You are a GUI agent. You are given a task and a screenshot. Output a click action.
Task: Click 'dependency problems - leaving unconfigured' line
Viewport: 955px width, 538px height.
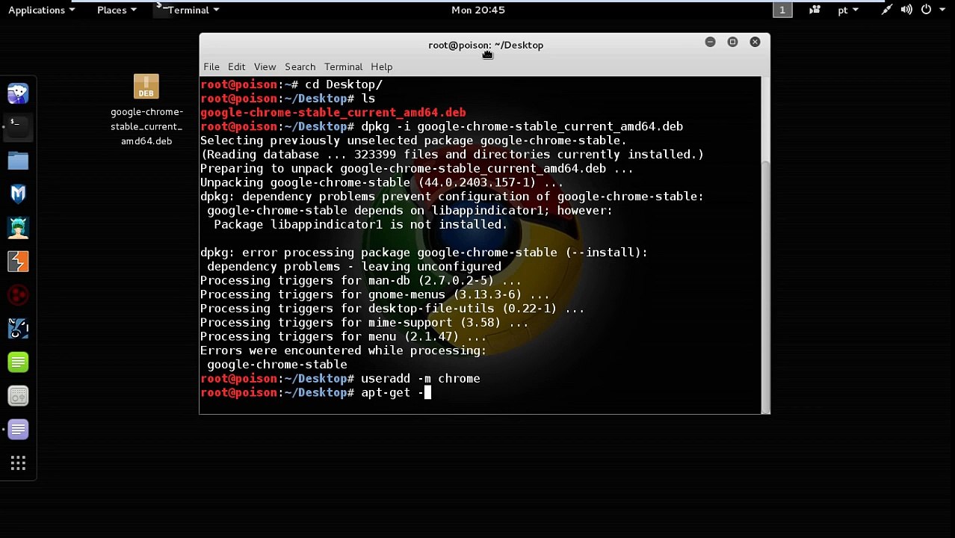click(x=354, y=266)
